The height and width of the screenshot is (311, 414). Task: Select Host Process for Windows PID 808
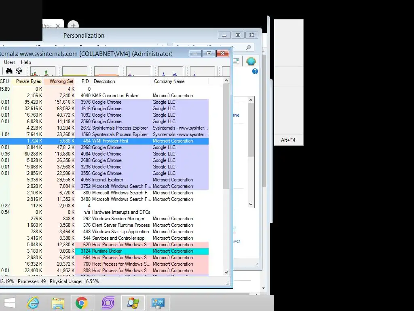tap(104, 271)
